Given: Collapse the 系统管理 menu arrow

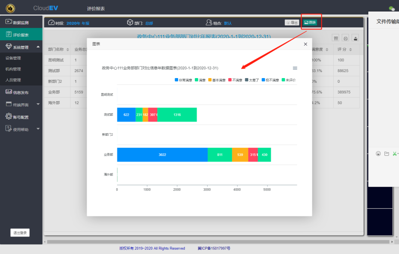Looking at the screenshot, I should tap(38, 47).
